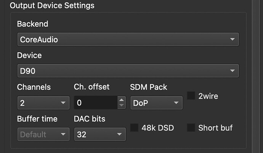Click the DAC bits dropdown arrow
The width and height of the screenshot is (263, 153).
[x=119, y=134]
